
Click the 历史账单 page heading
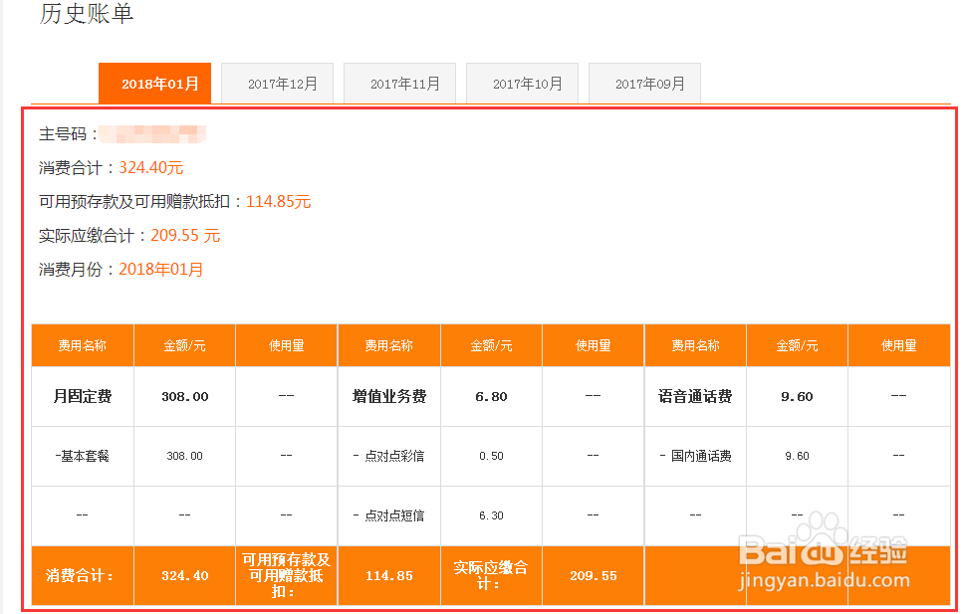click(x=85, y=15)
